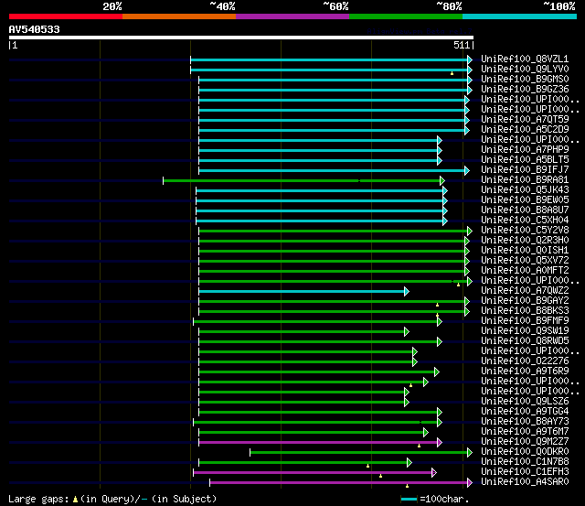Click the arrowhead ending the B9RA81 alignment
Viewport: 585px width, 506px height.
442,181
